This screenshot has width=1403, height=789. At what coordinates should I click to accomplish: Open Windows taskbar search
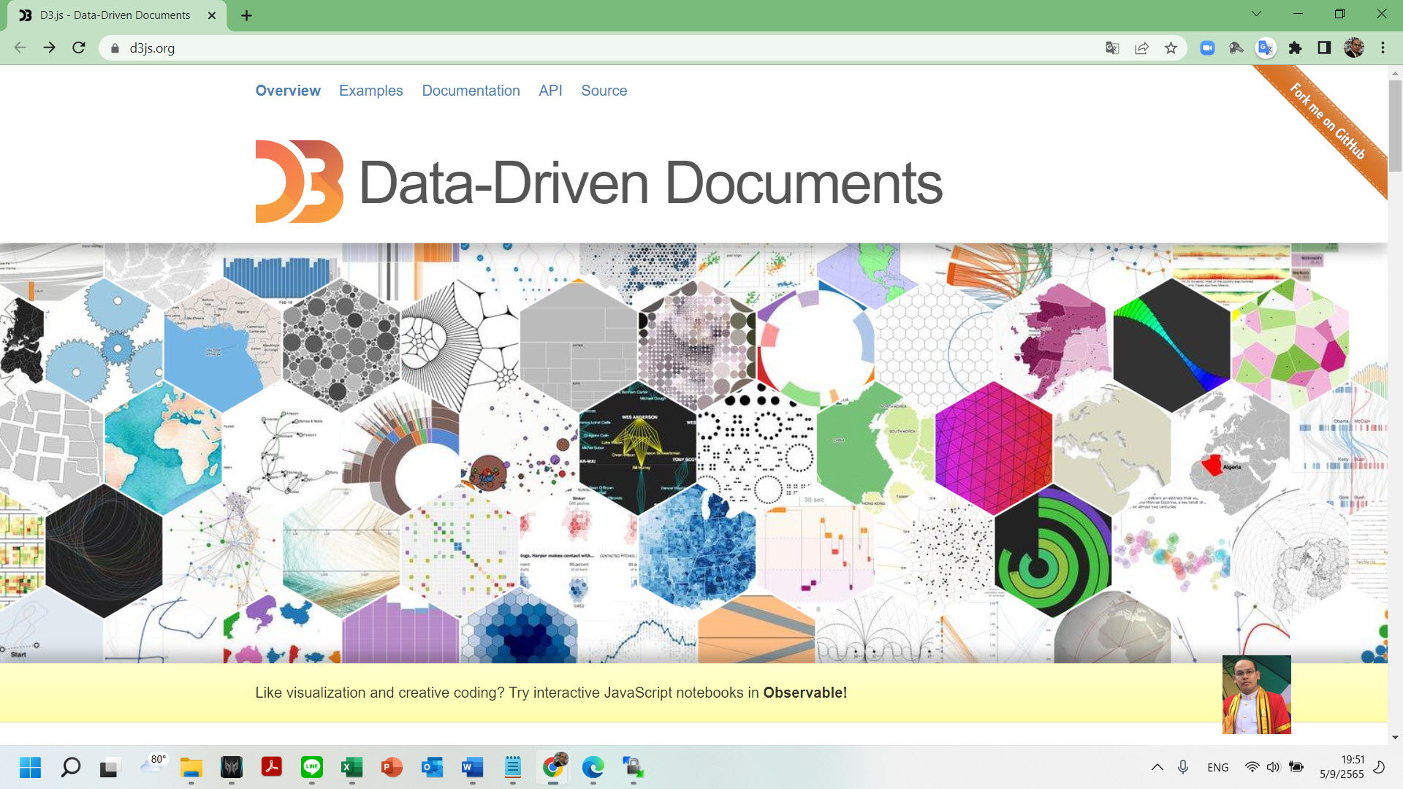click(x=70, y=767)
